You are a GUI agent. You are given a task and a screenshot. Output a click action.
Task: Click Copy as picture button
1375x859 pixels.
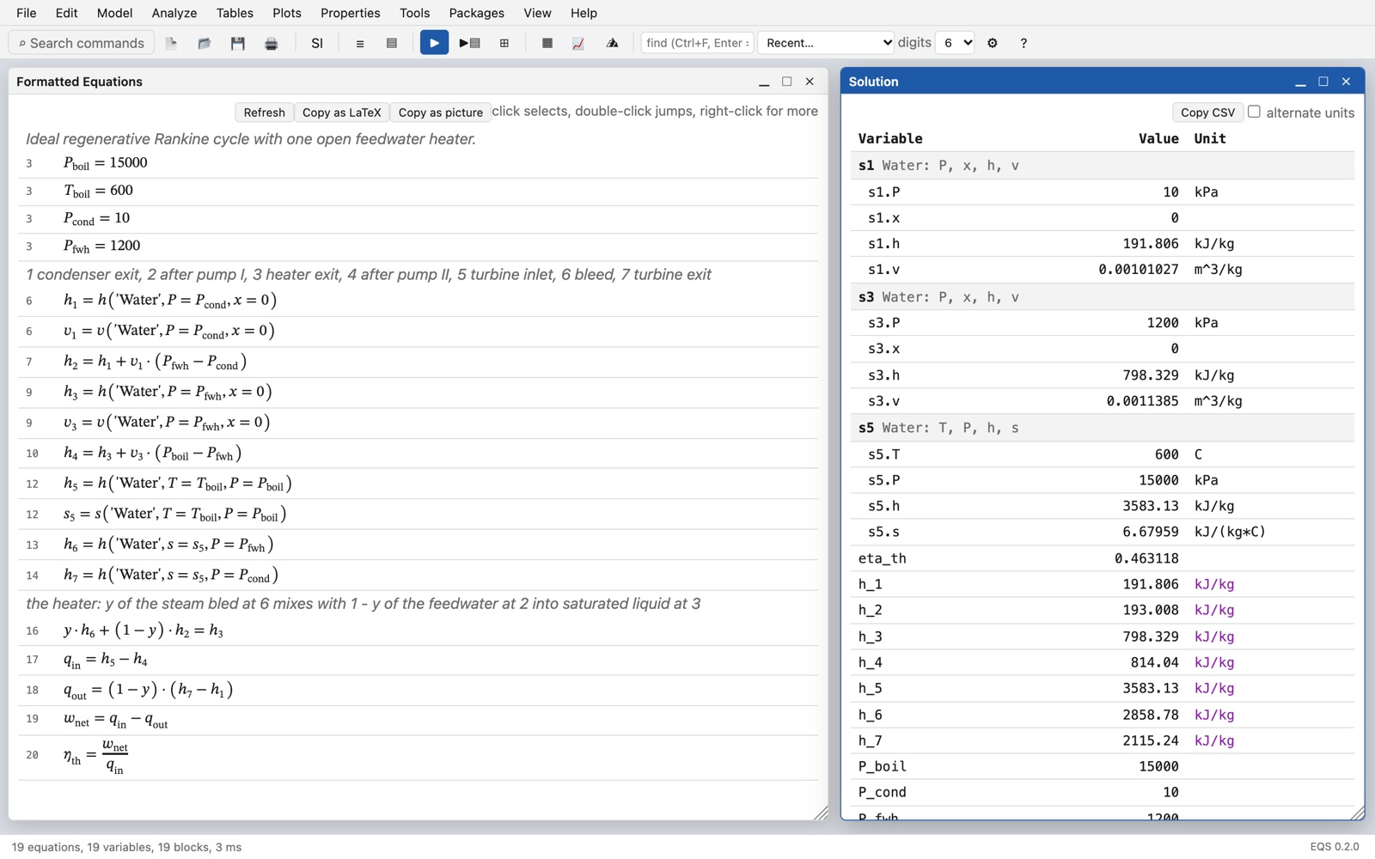[x=440, y=113]
